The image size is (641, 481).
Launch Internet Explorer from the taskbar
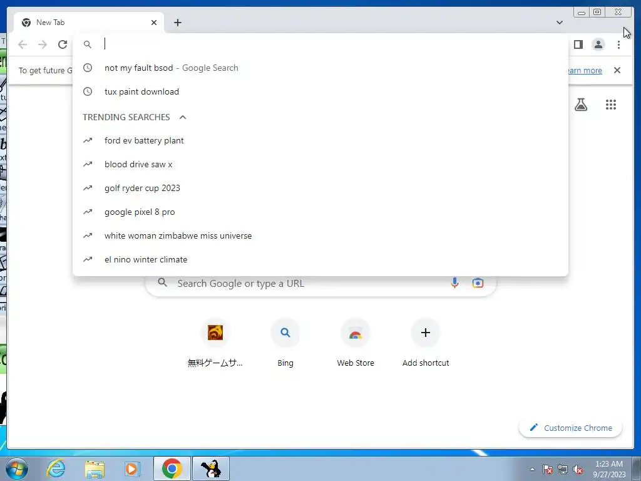(56, 468)
